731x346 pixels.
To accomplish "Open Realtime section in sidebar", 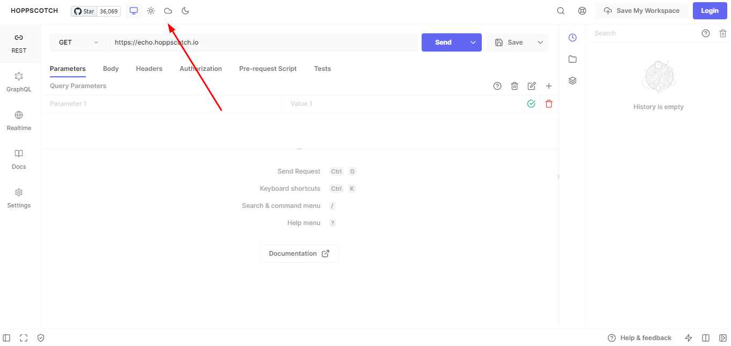I will tap(19, 121).
